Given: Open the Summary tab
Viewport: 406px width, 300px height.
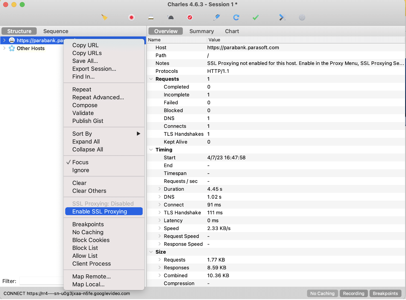Looking at the screenshot, I should tap(202, 31).
